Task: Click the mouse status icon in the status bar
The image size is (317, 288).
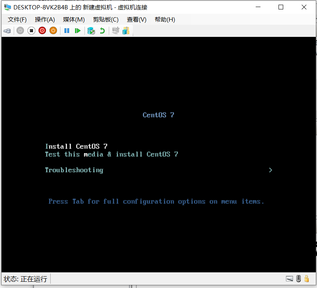Action: (299, 279)
